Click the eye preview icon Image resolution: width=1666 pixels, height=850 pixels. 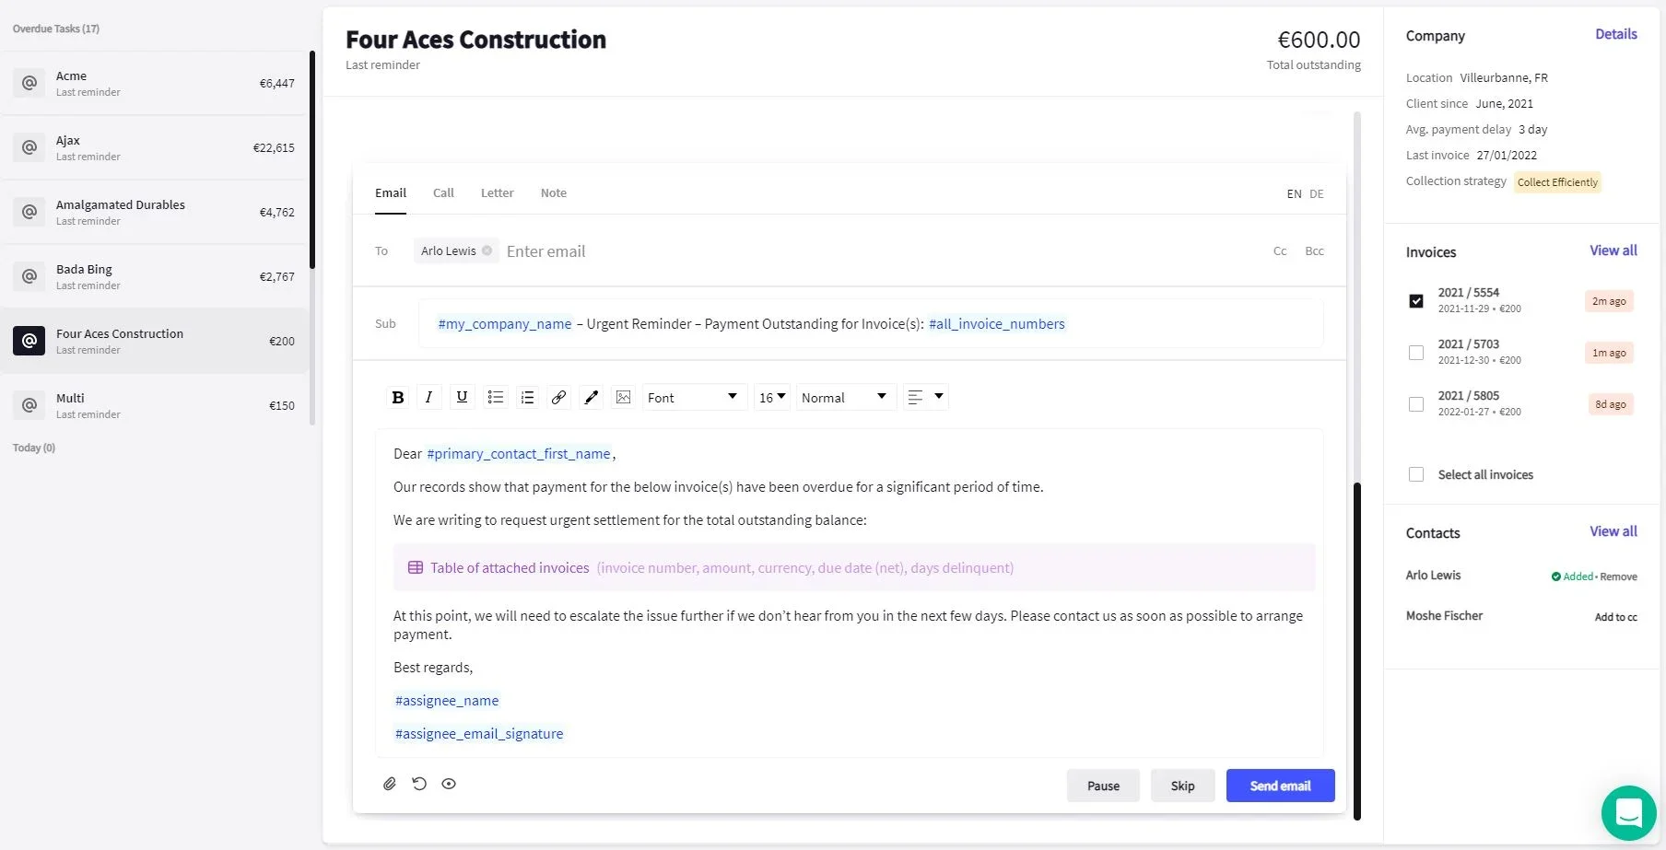click(x=449, y=784)
